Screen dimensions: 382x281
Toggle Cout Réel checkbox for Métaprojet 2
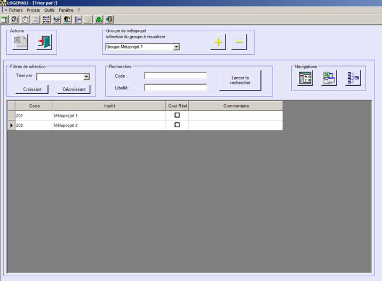(177, 125)
